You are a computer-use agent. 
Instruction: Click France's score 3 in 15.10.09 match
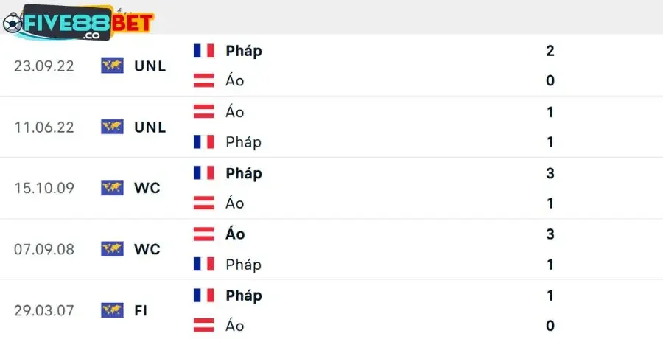tap(550, 173)
